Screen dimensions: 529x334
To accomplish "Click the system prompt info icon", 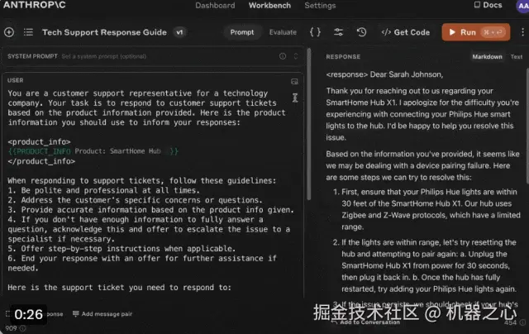I will [x=283, y=56].
